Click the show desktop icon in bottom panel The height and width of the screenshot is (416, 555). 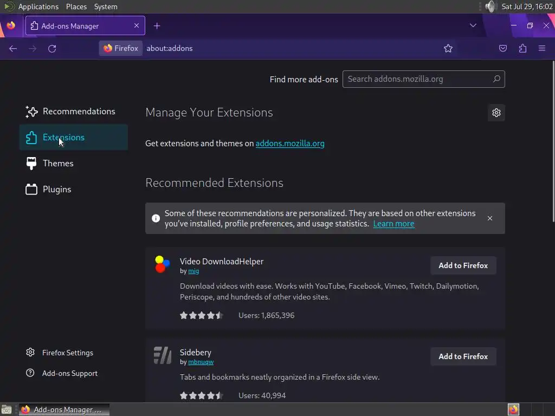pos(7,409)
